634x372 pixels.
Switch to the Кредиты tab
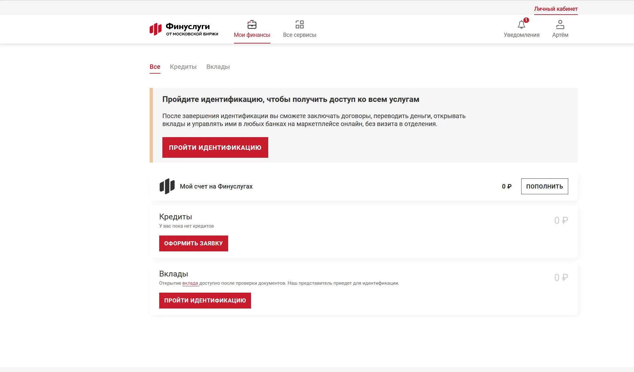click(183, 67)
